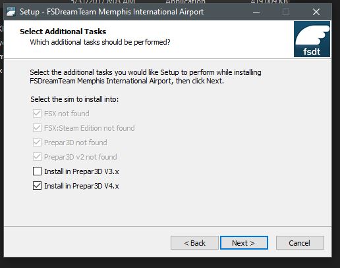
Task: Click the Prepar3D not found checkbox
Action: point(37,143)
